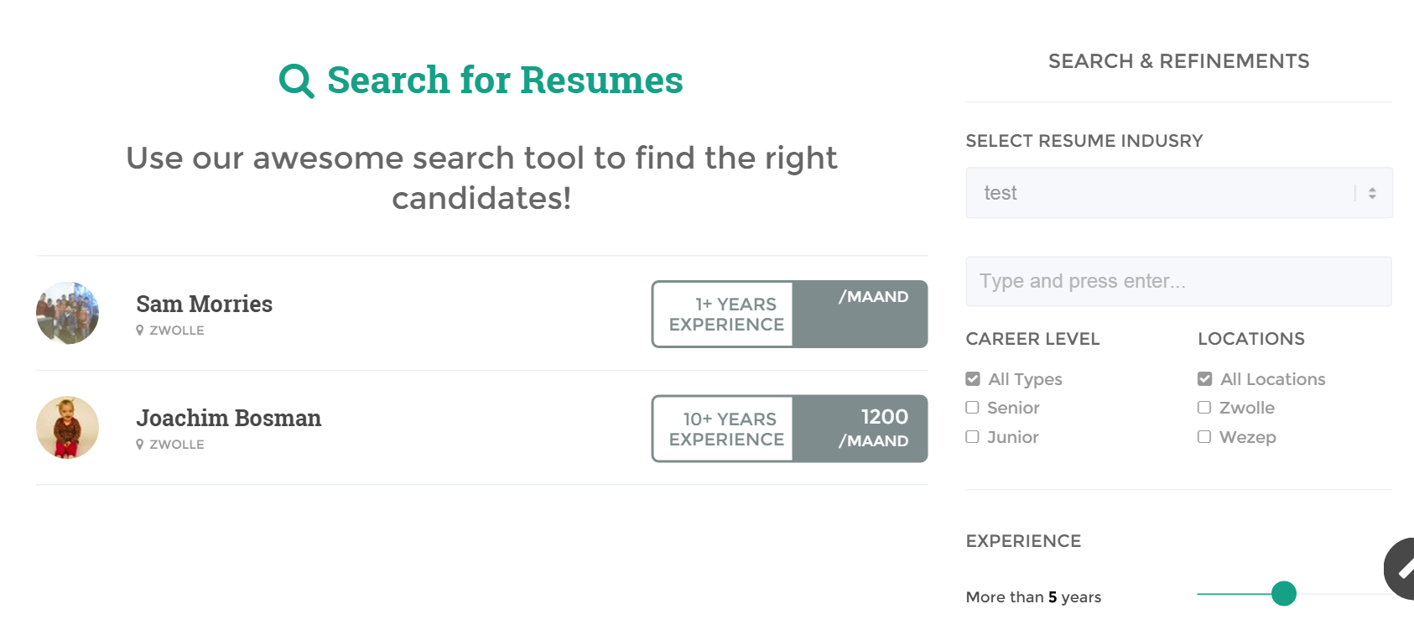This screenshot has height=630, width=1414.
Task: Click Sam Morries' profile photo
Action: click(x=67, y=313)
